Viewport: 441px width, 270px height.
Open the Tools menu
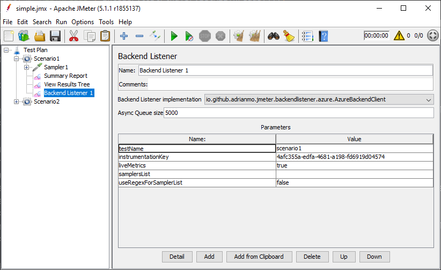click(x=106, y=22)
